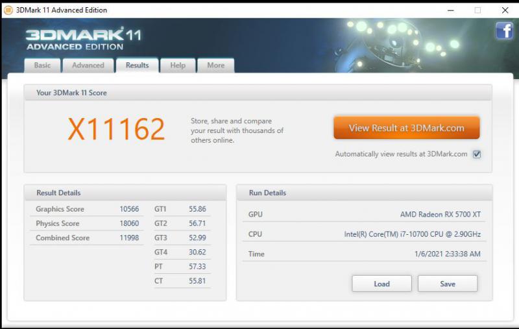Switch to the Basic tab

[x=42, y=65]
